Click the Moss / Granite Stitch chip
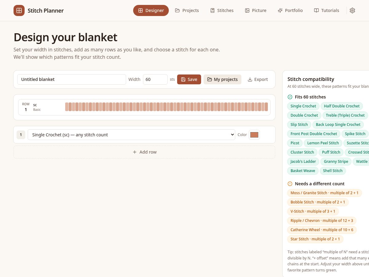 click(x=324, y=193)
